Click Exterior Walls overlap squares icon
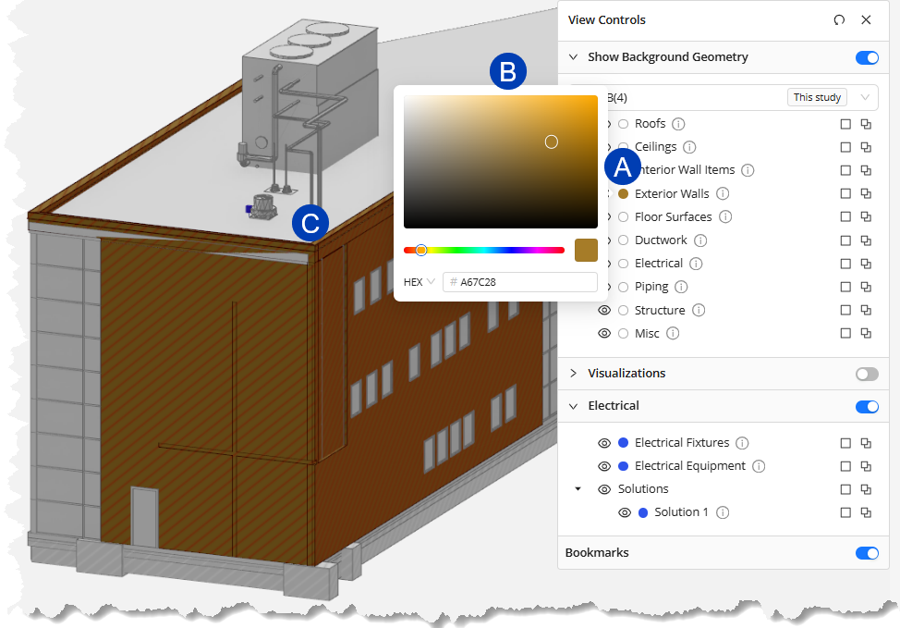 point(866,193)
